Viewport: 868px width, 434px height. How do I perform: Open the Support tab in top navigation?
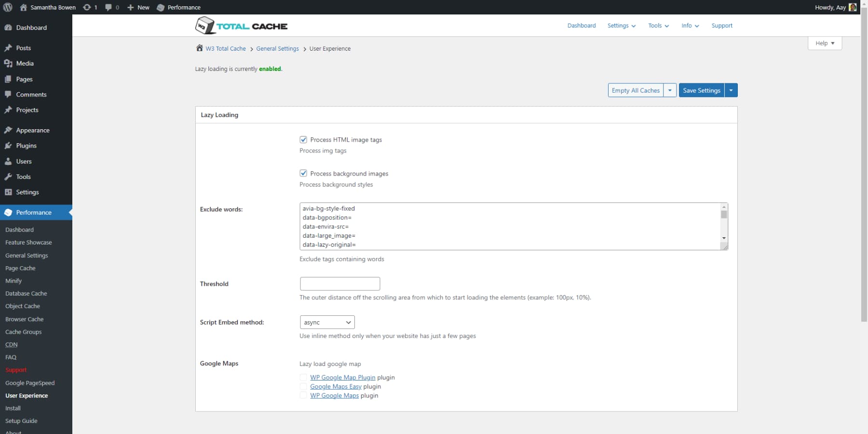click(x=722, y=26)
